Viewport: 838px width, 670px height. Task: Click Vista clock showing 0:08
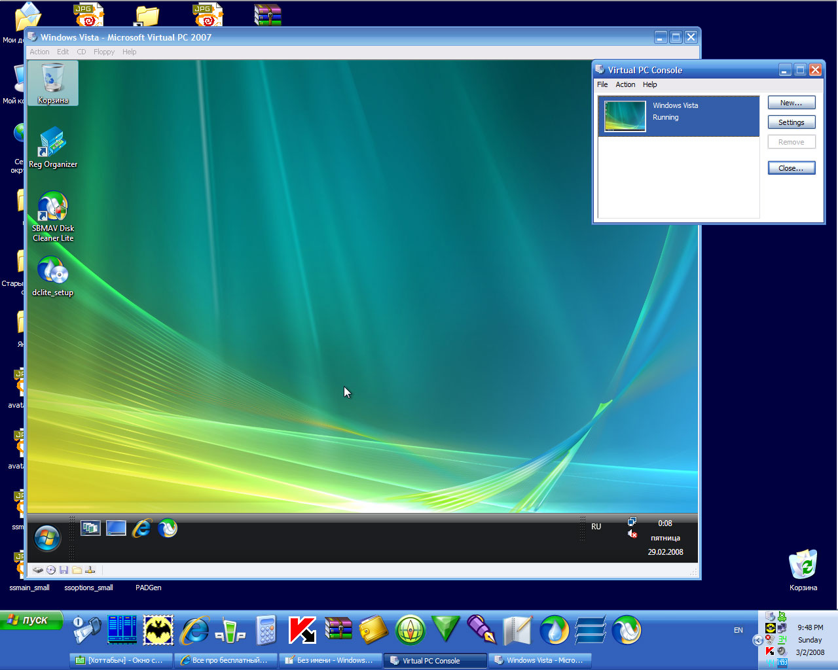[x=665, y=523]
